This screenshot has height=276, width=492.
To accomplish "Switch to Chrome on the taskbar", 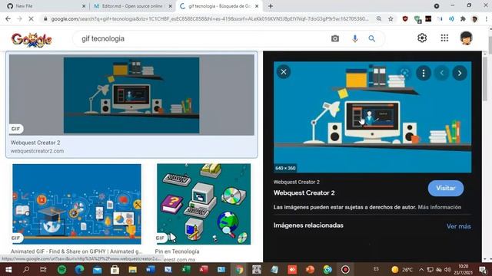I will [239, 269].
